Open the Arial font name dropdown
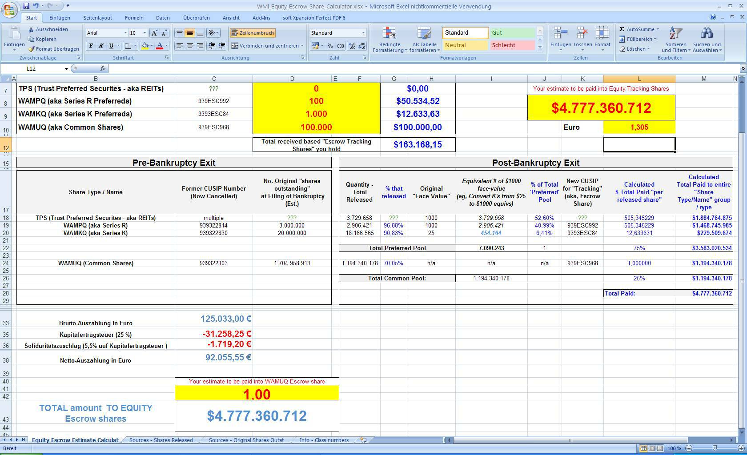This screenshot has height=455, width=747. pos(125,33)
